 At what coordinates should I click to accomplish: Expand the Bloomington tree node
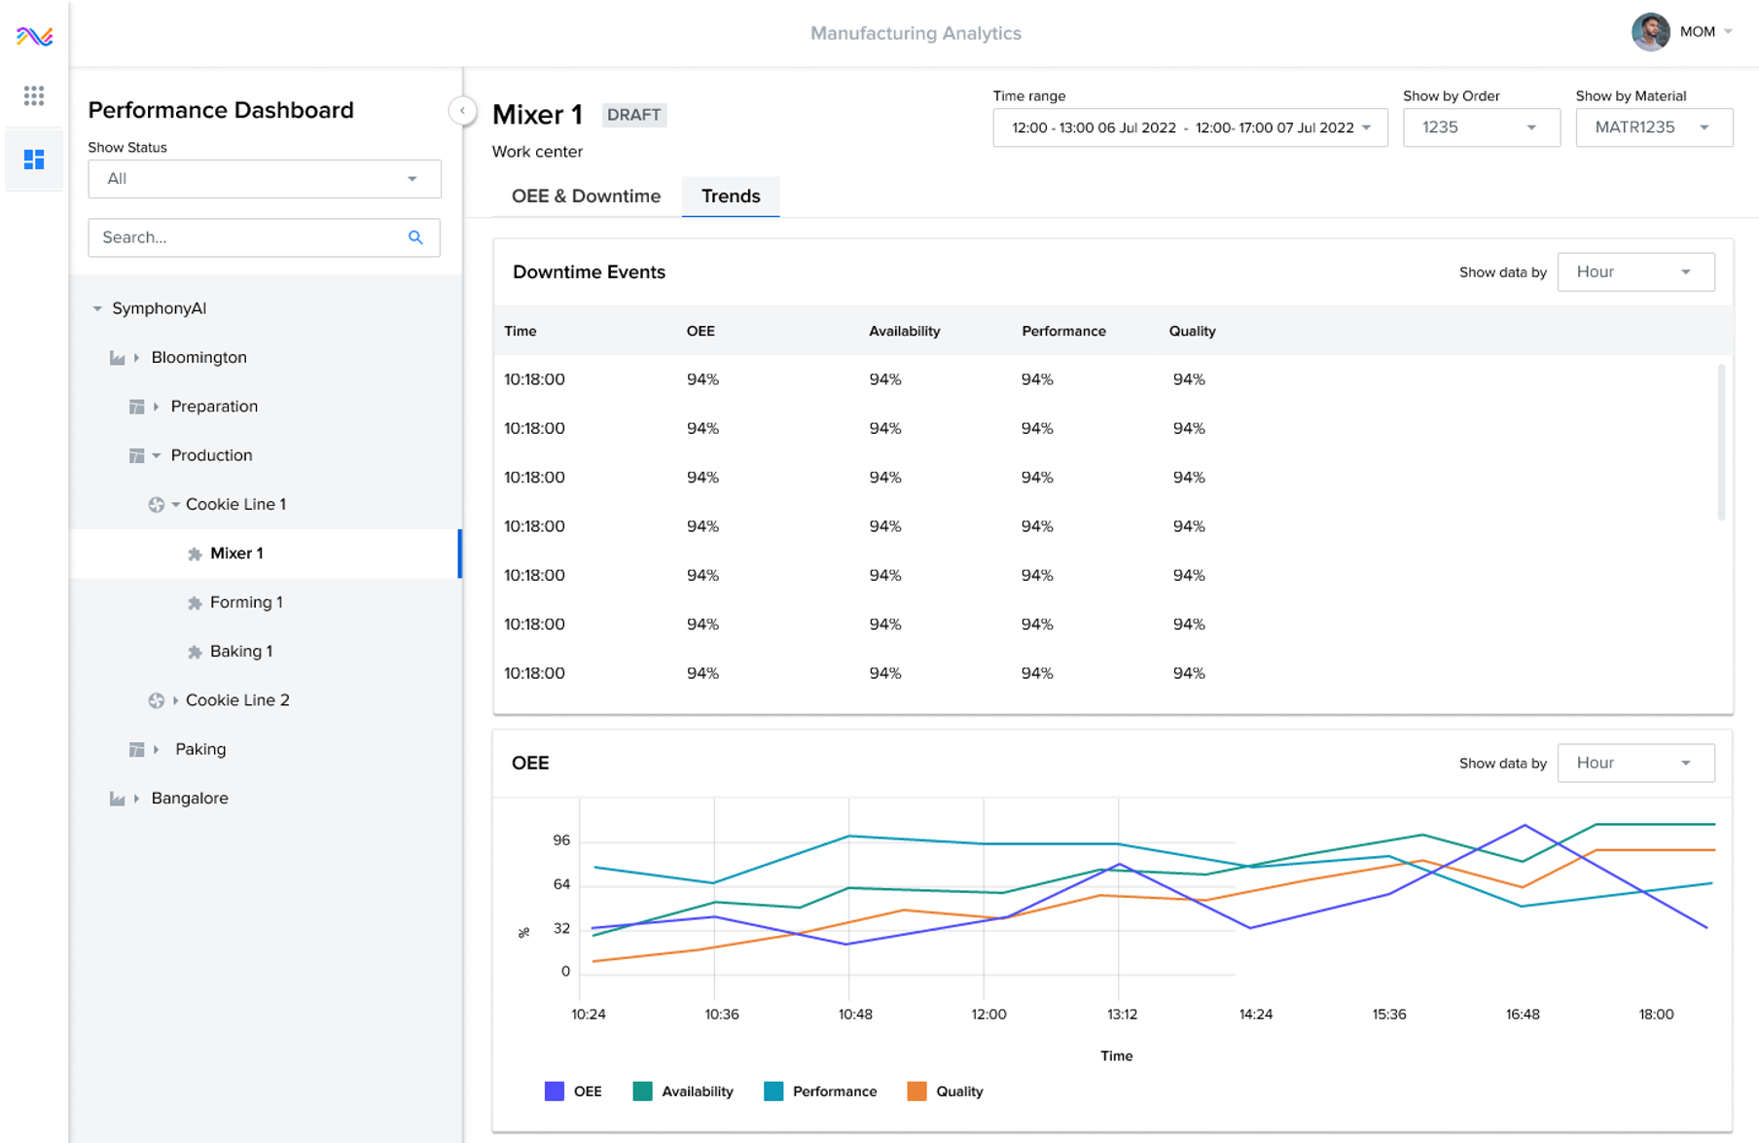[137, 357]
